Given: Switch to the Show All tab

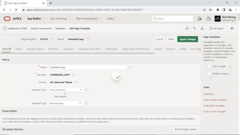Looking at the screenshot, I should [x=7, y=49].
